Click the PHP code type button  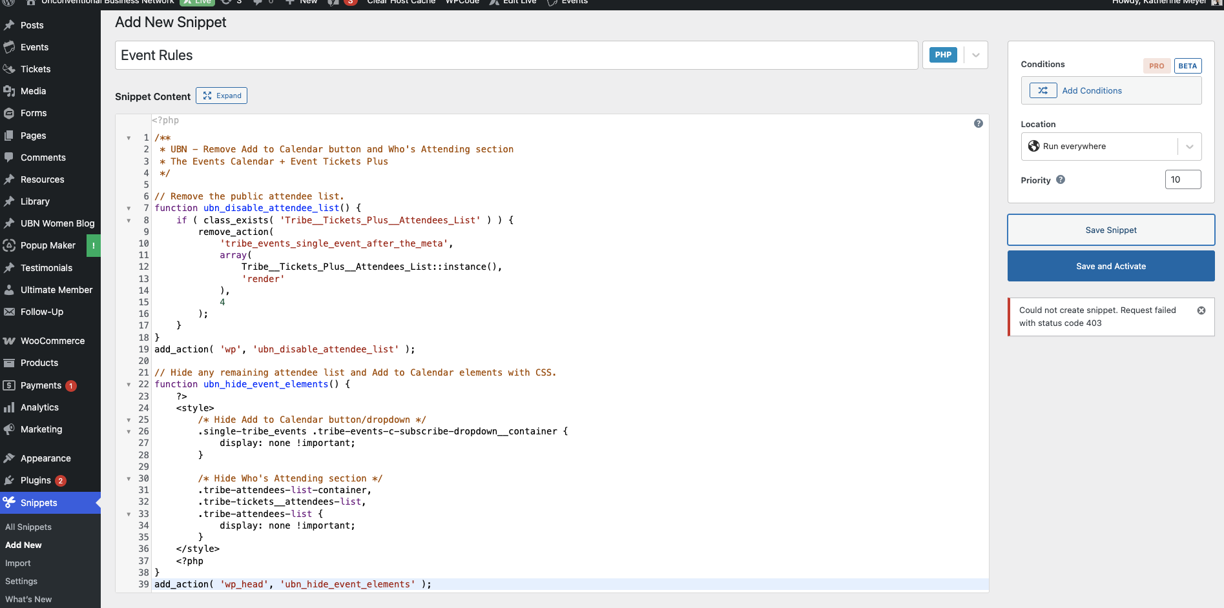coord(942,55)
